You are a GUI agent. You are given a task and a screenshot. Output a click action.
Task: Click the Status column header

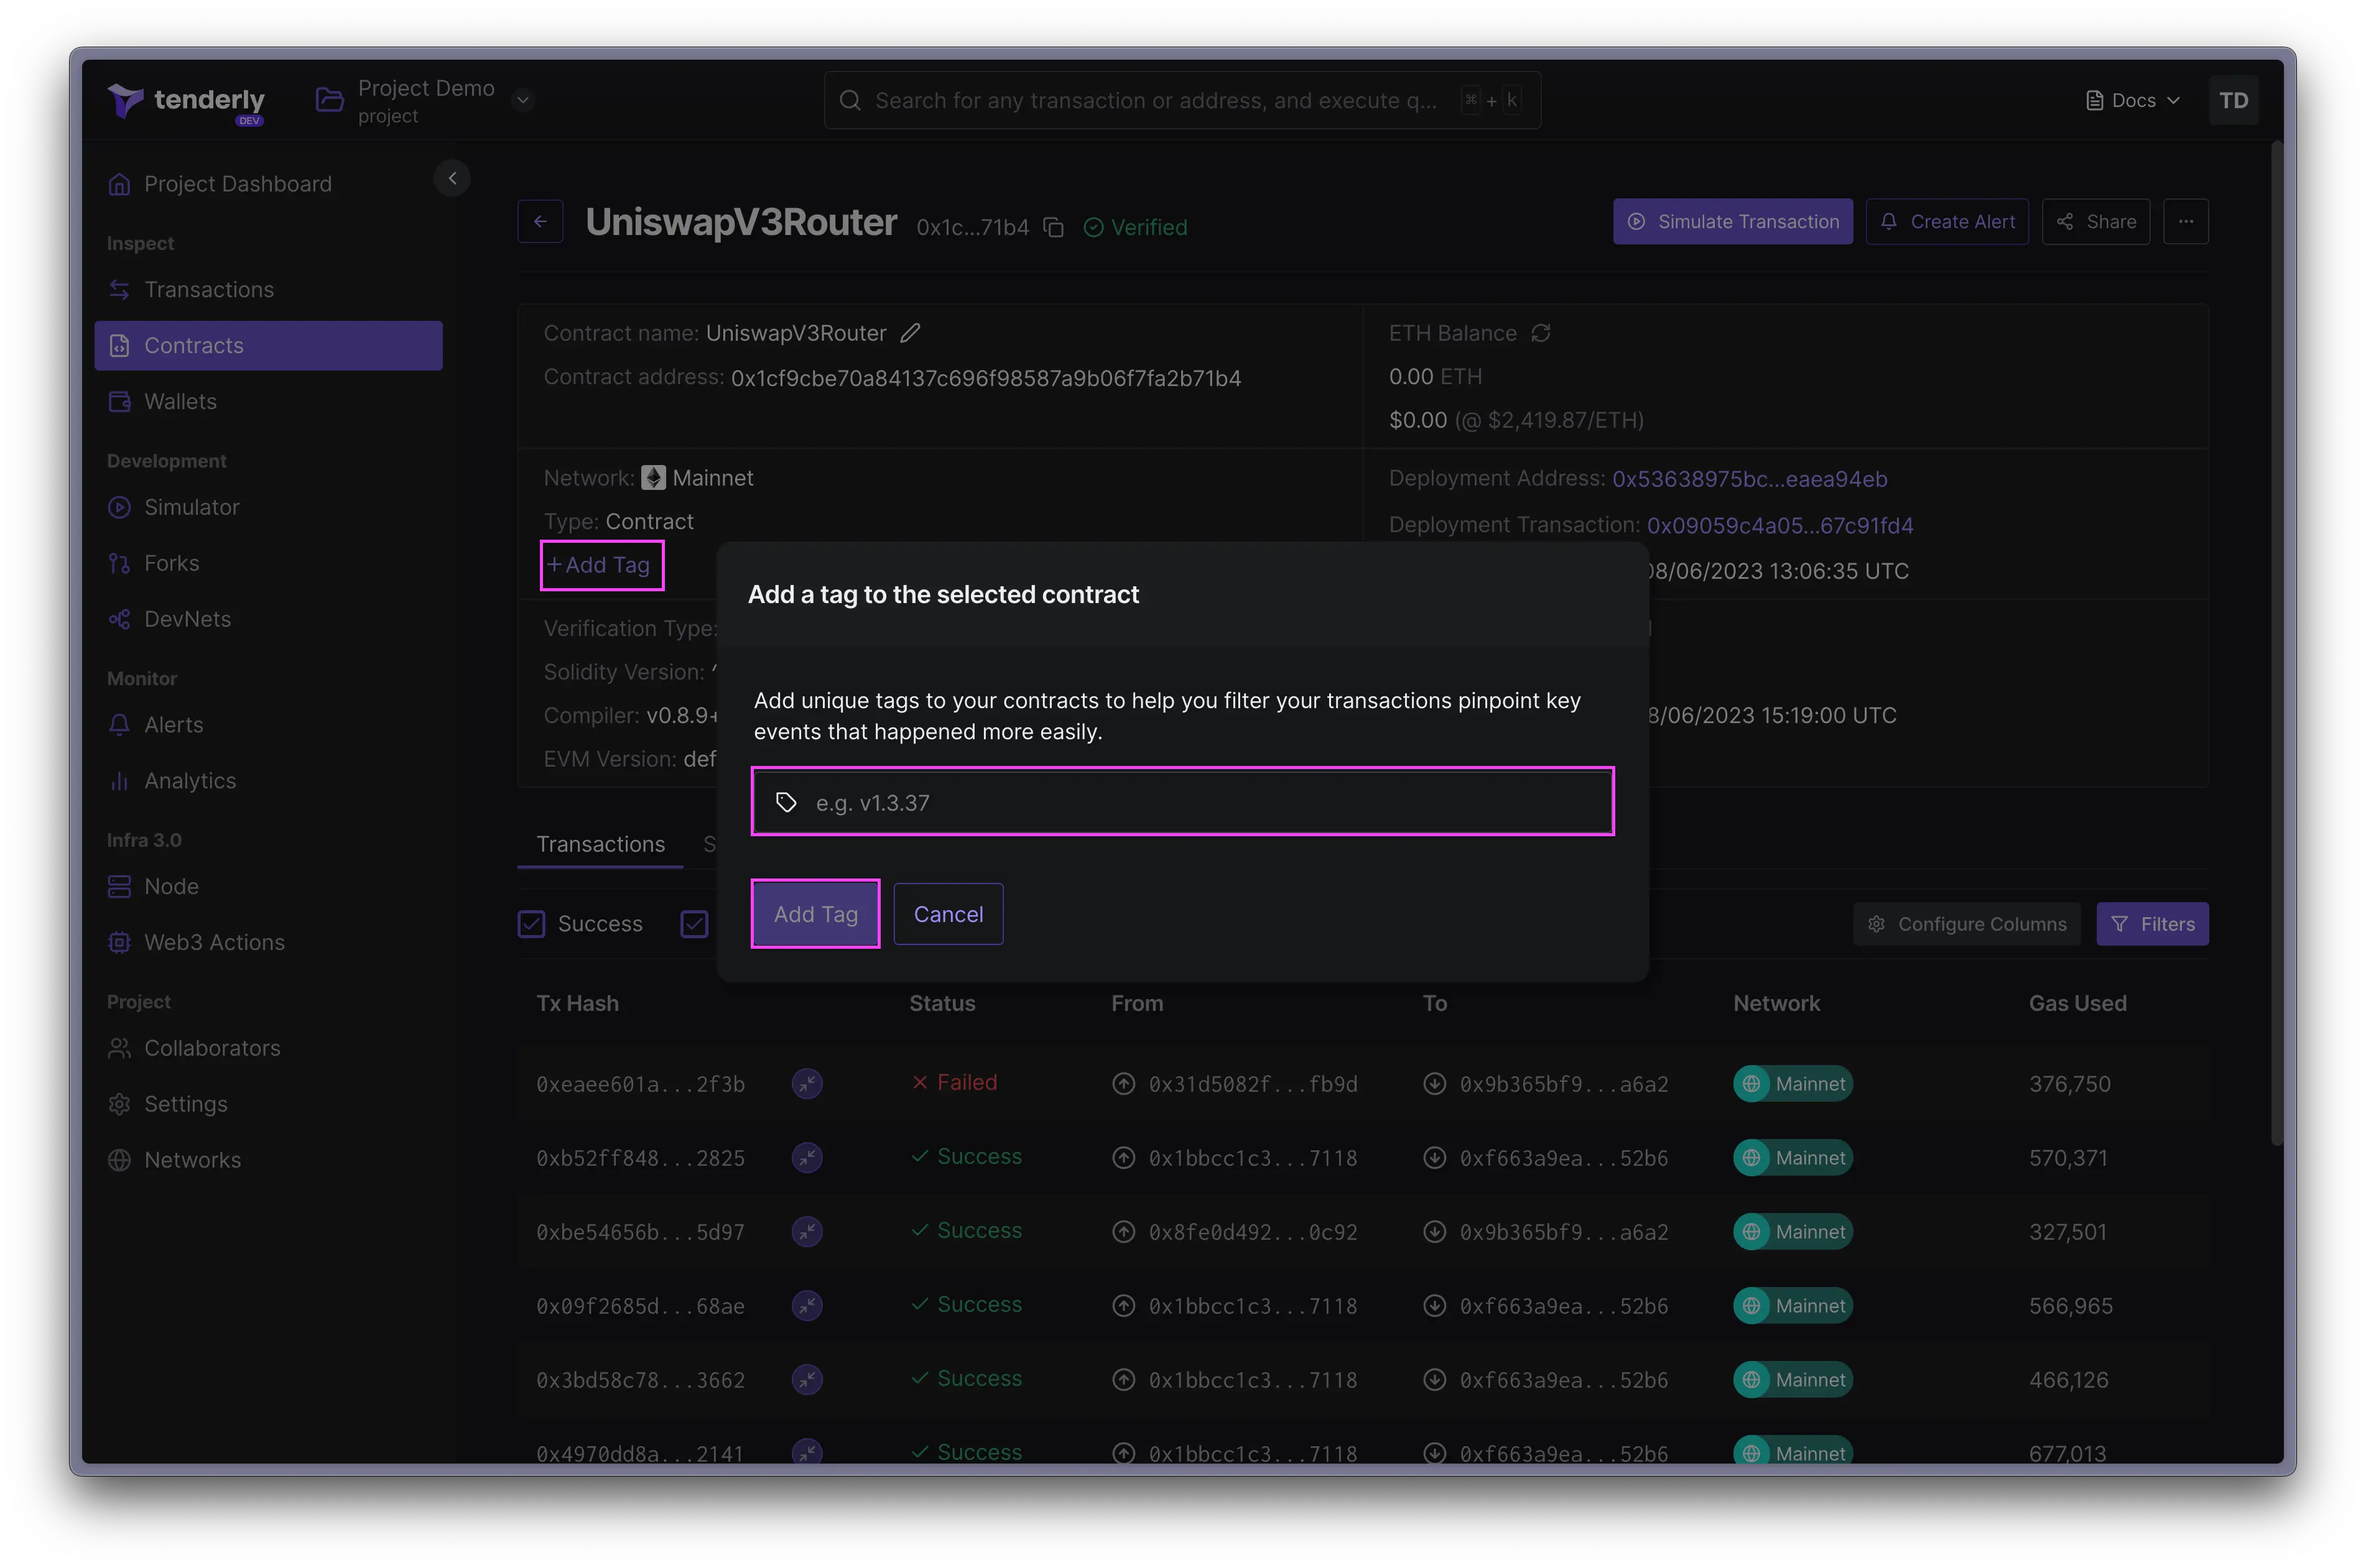click(x=942, y=1003)
